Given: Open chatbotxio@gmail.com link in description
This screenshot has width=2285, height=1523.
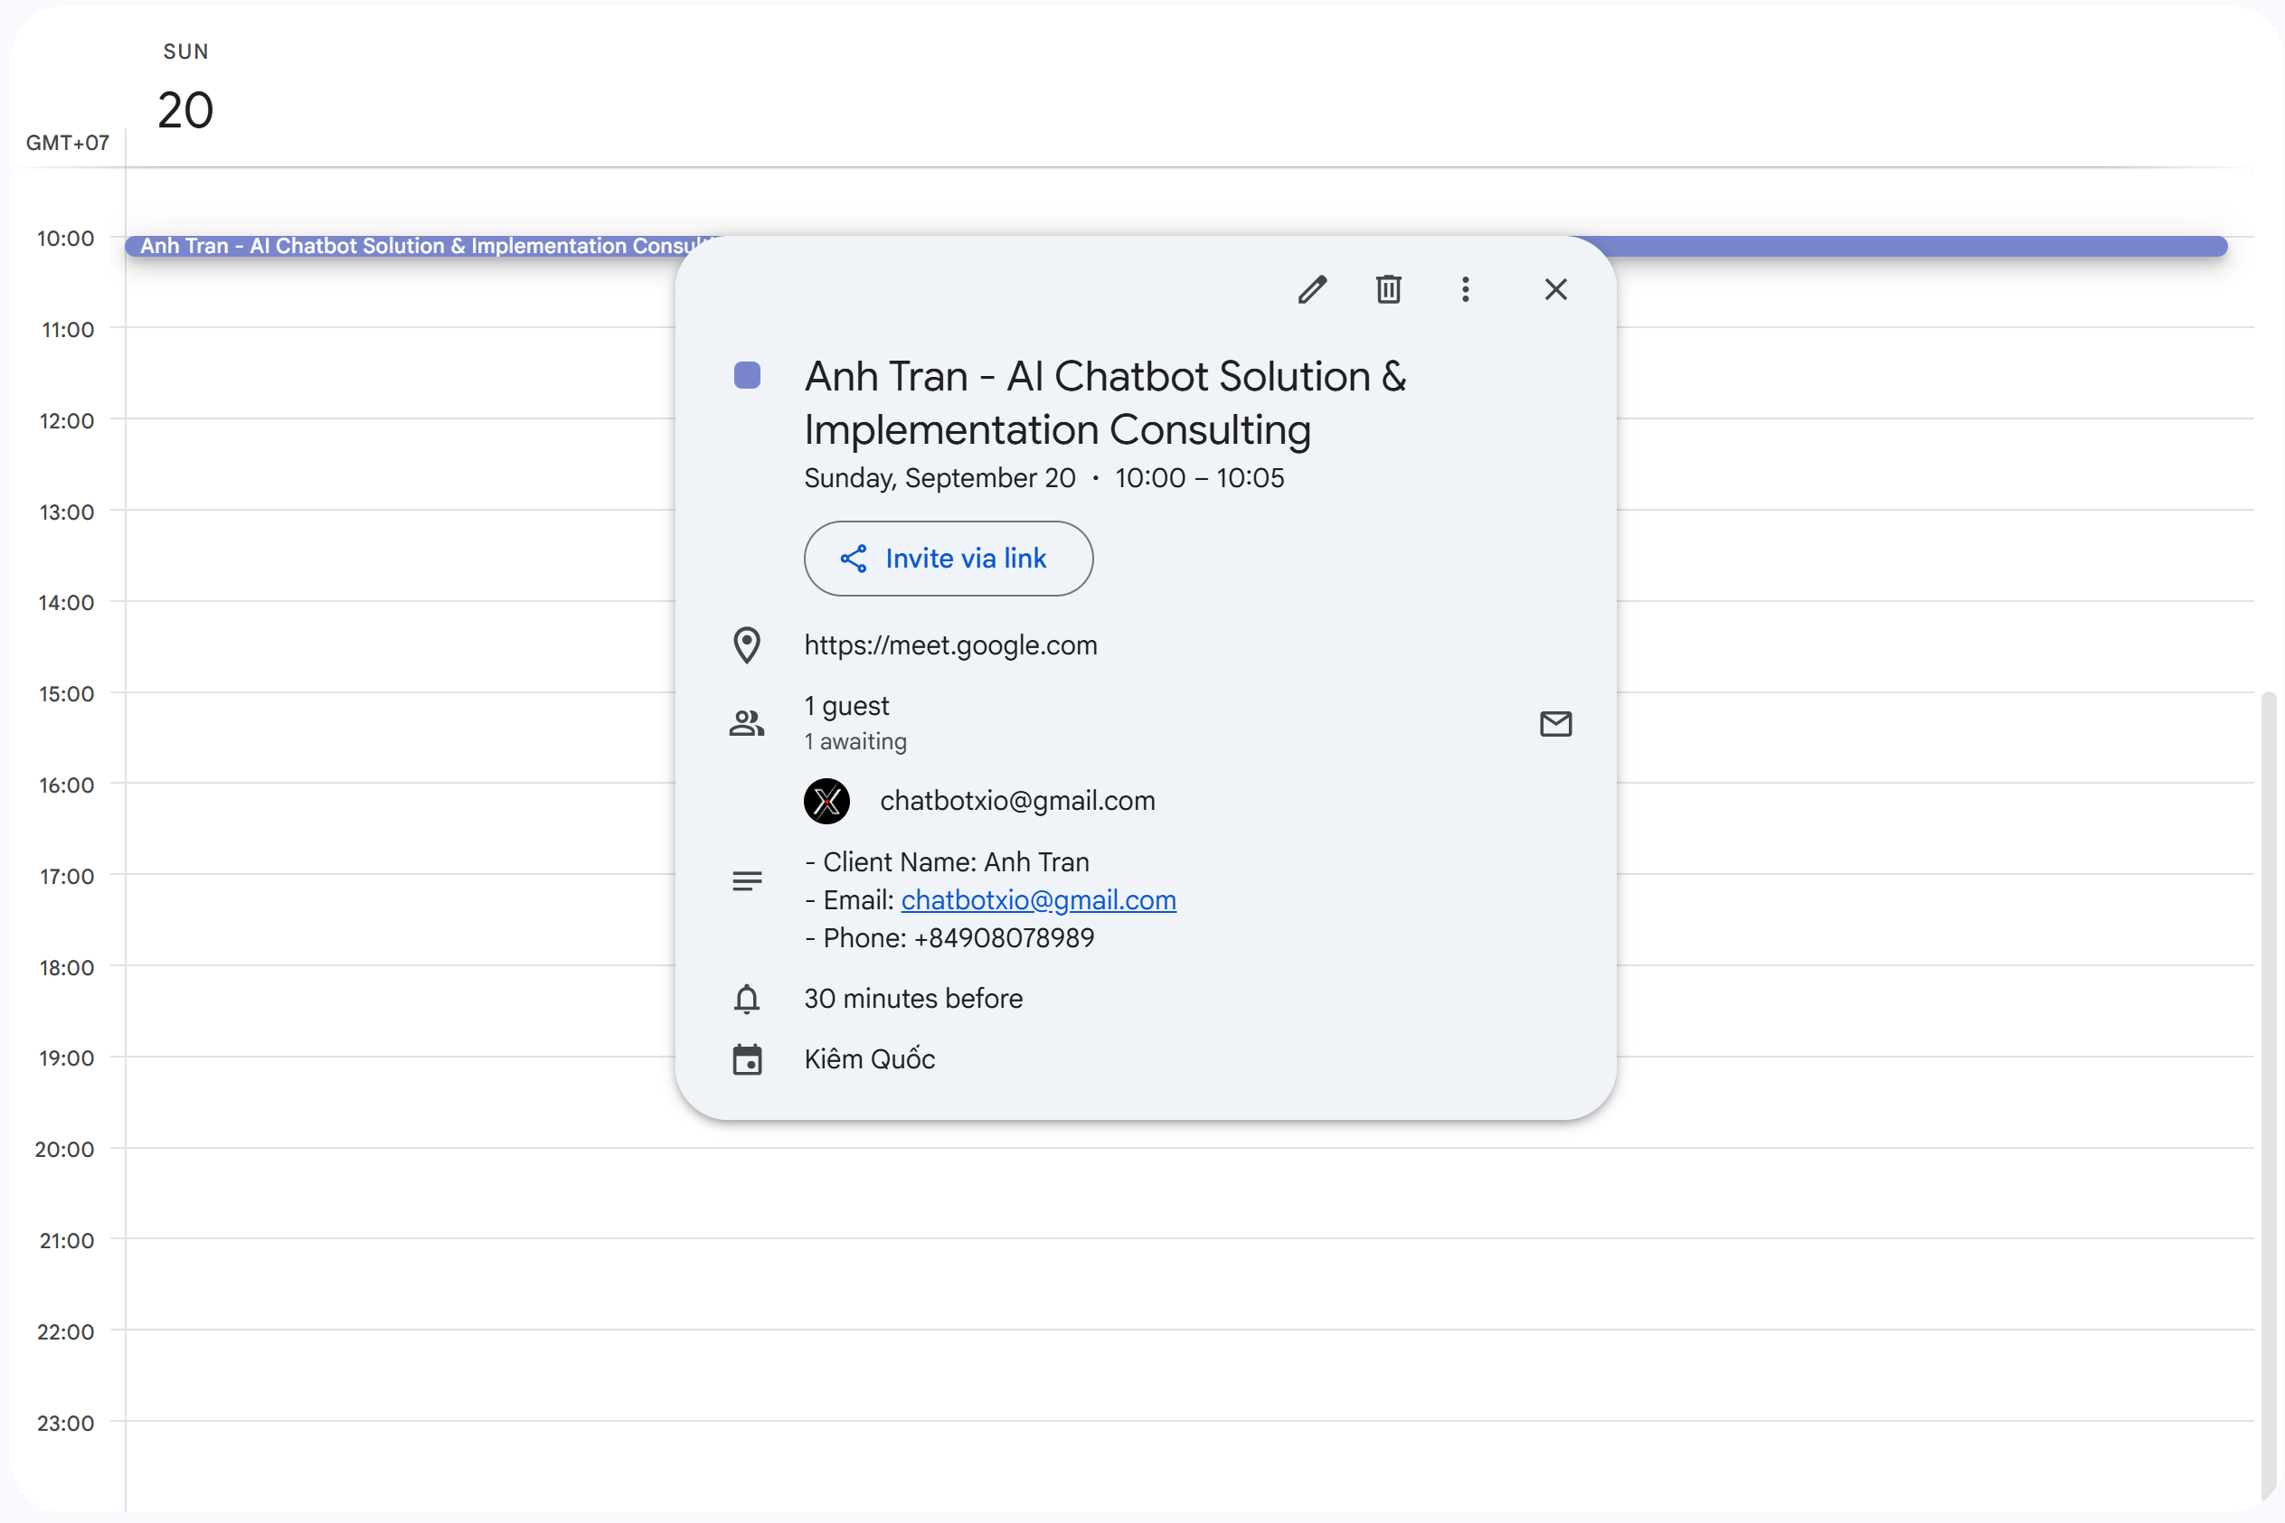Looking at the screenshot, I should click(x=1039, y=900).
